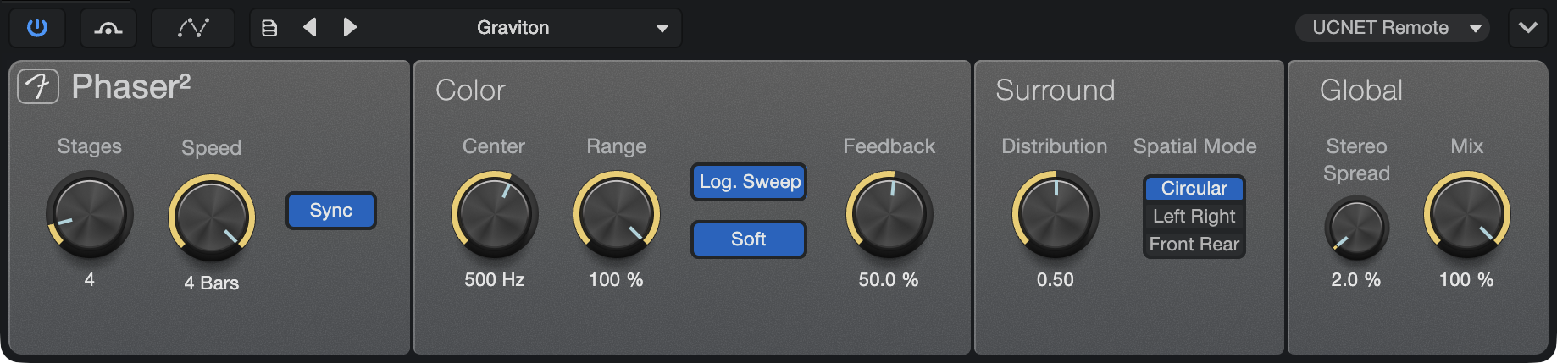Screen dimensions: 1557x363
Task: Expand the chevron menu at top right
Action: pos(1528,28)
